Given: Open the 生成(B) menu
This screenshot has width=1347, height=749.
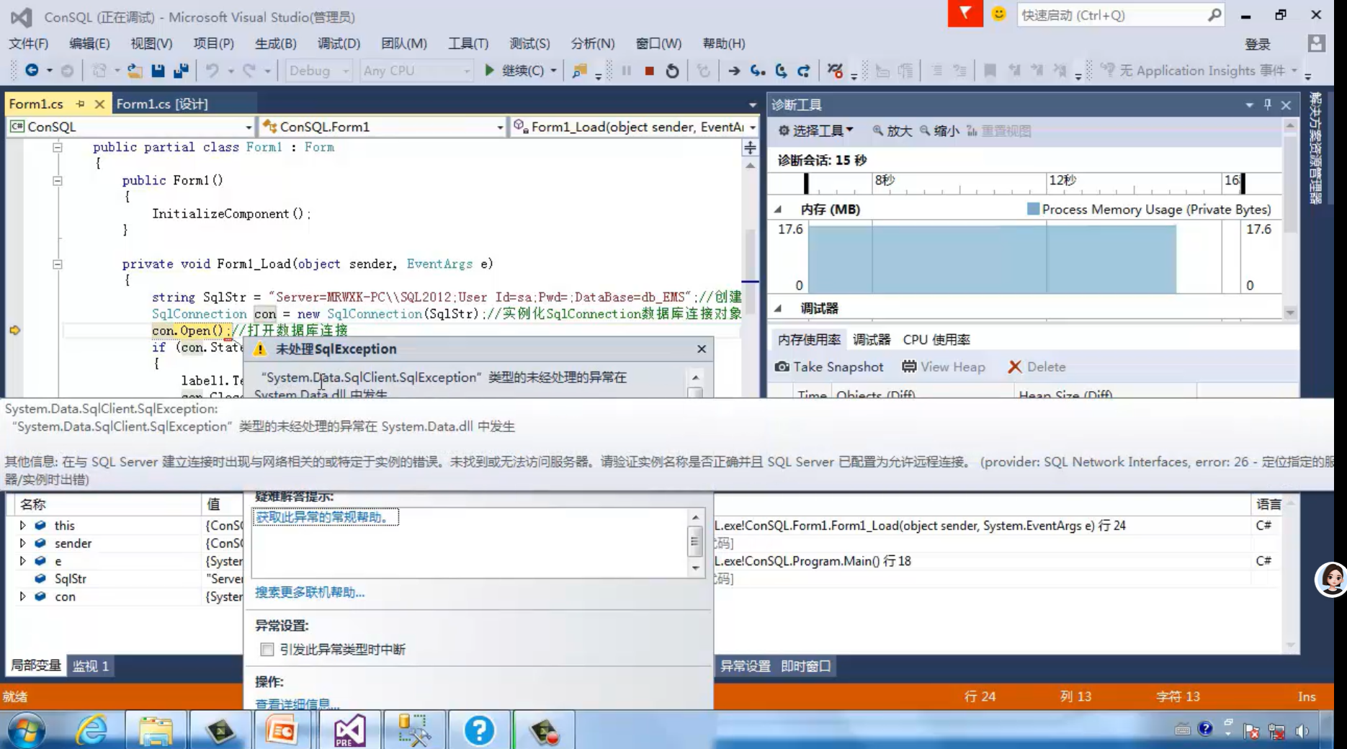Looking at the screenshot, I should tap(275, 43).
